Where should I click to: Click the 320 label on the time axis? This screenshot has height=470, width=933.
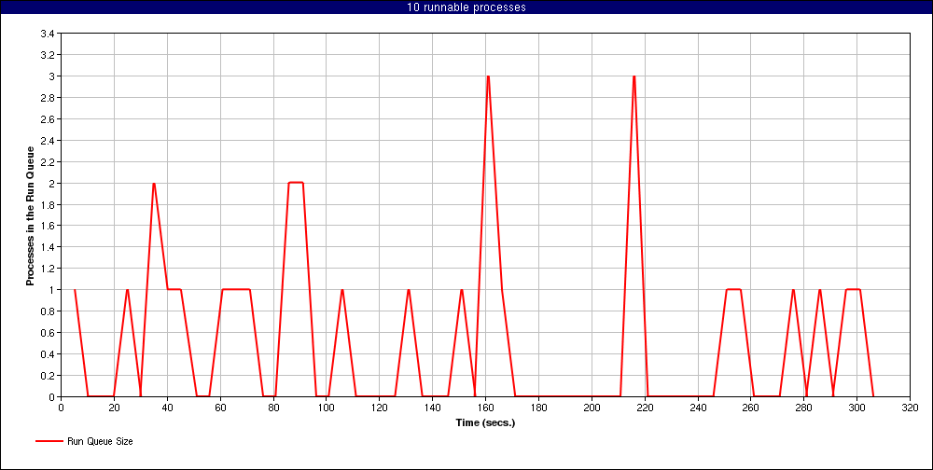click(x=910, y=408)
